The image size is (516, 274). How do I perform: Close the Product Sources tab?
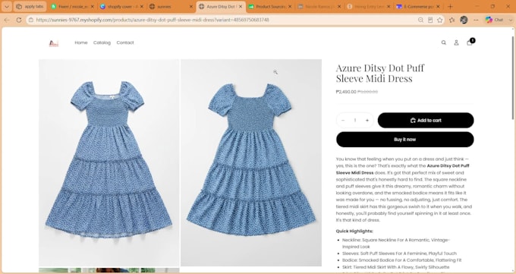pyautogui.click(x=290, y=7)
